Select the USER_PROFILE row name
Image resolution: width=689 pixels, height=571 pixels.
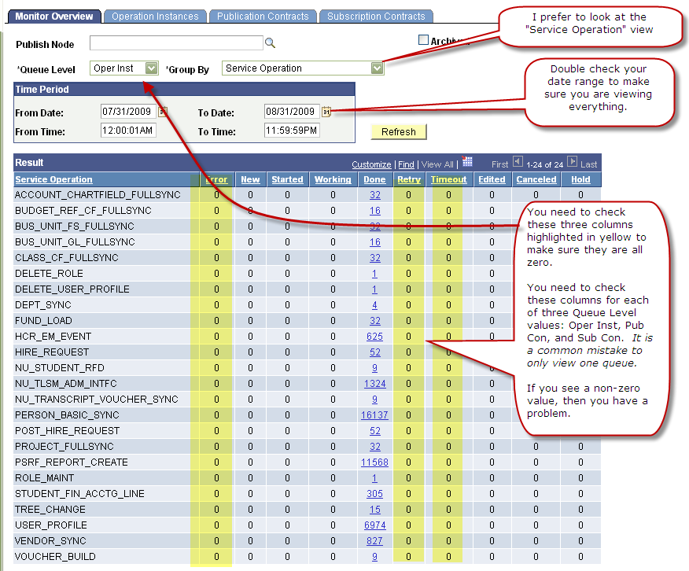click(x=51, y=525)
